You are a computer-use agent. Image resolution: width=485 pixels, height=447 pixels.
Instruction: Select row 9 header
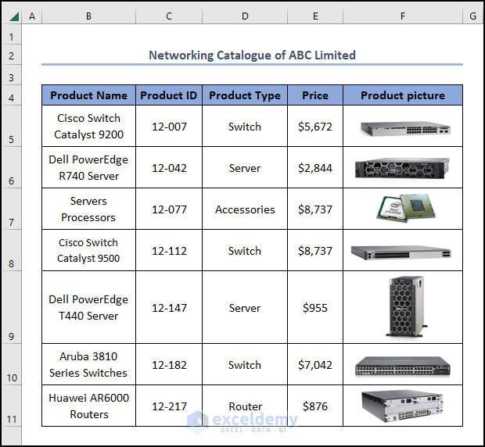pyautogui.click(x=12, y=307)
